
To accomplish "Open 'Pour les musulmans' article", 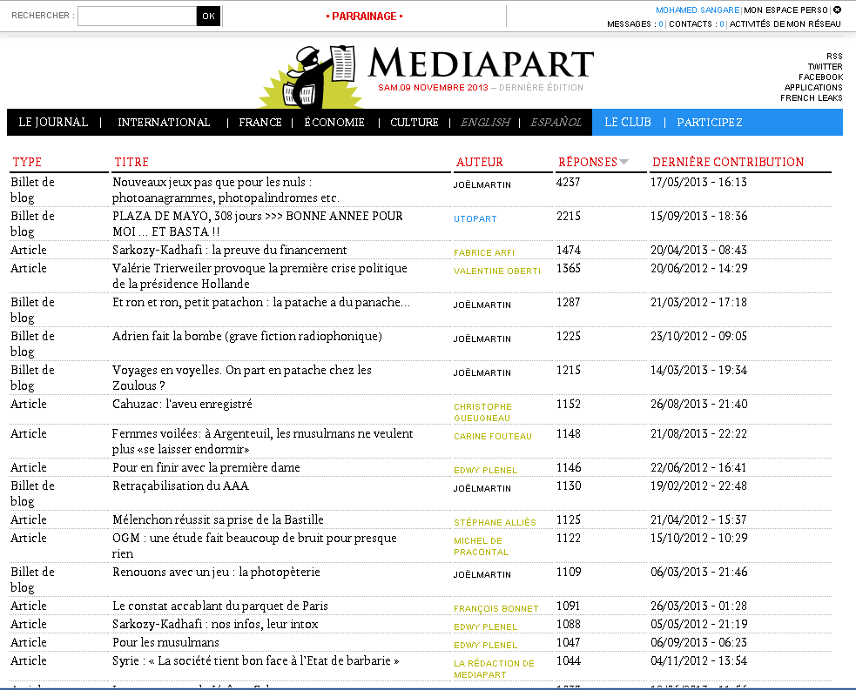I will (x=165, y=642).
